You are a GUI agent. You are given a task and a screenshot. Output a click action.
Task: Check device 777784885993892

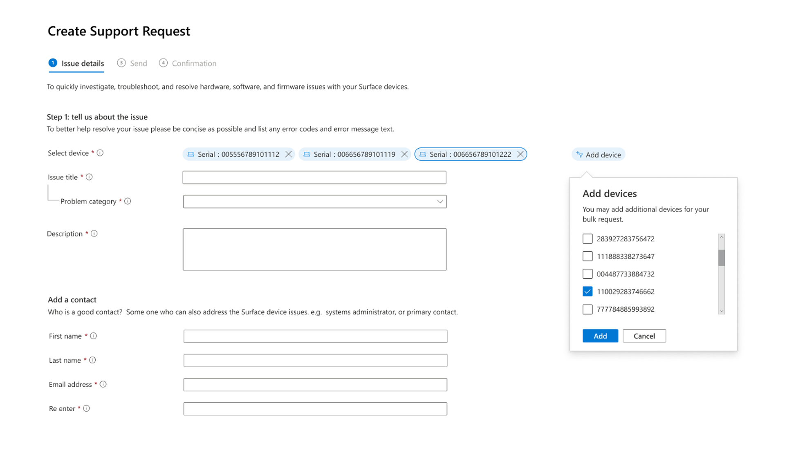(588, 310)
